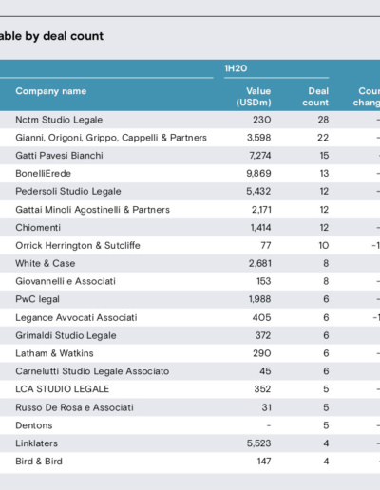This screenshot has width=380, height=490.
Task: Click the '1H20' header label
Action: pyautogui.click(x=236, y=68)
